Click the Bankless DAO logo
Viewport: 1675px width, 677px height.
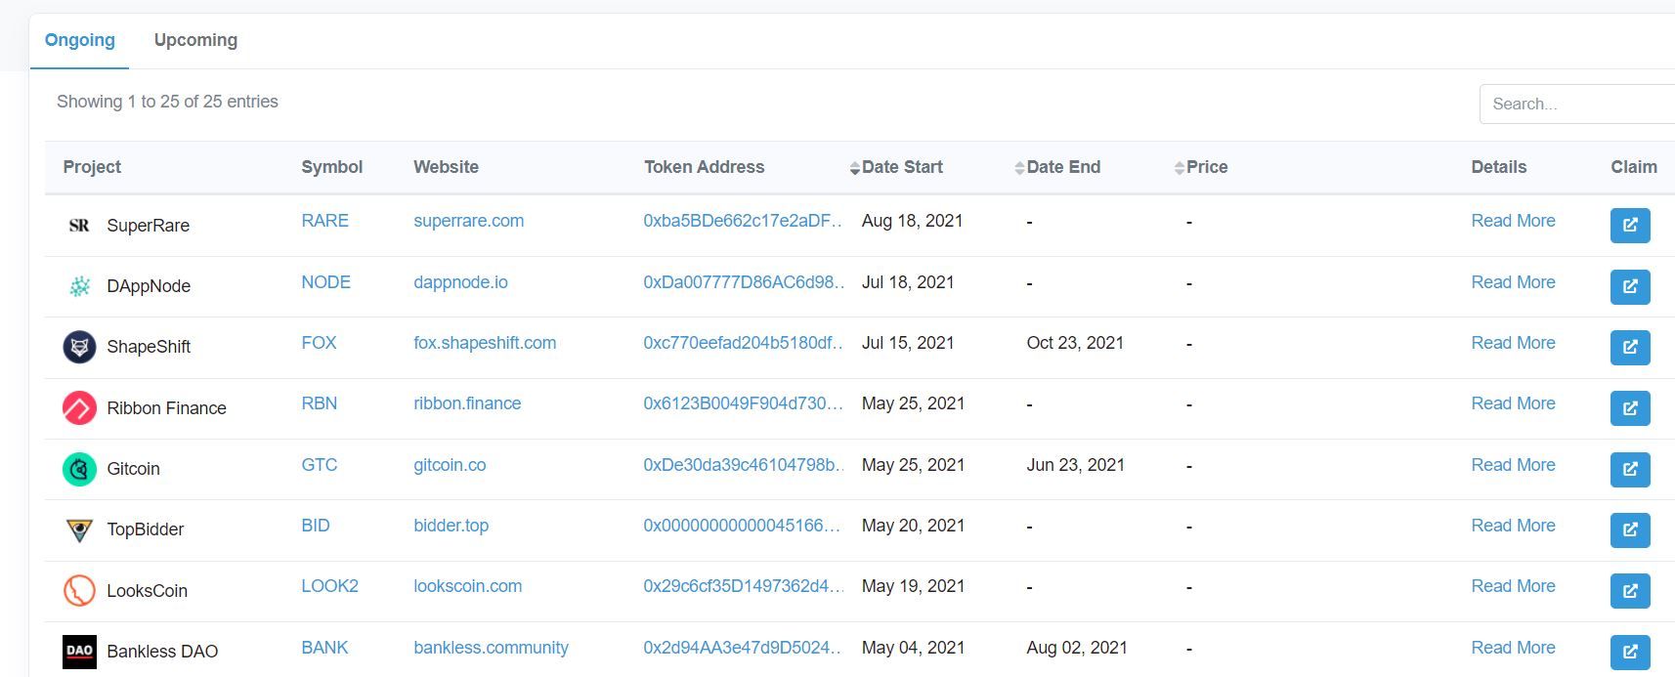tap(79, 652)
